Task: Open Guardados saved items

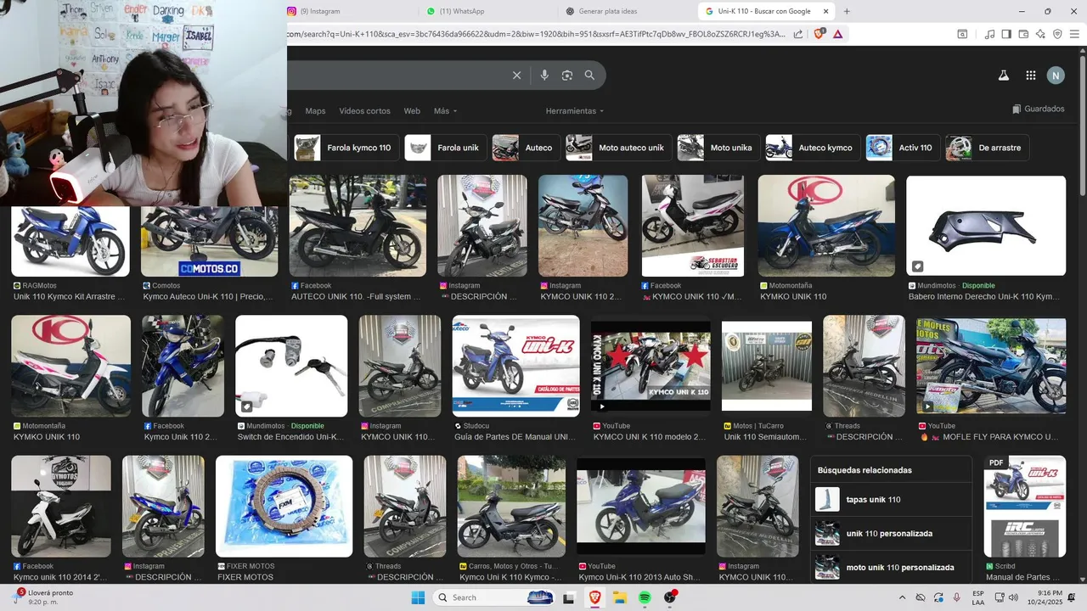Action: [x=1038, y=109]
